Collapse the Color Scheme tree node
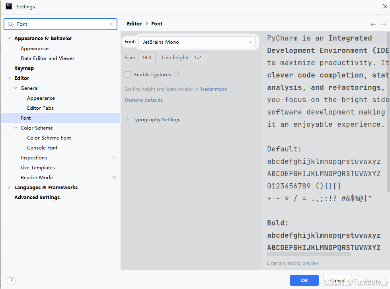This screenshot has height=289, width=390. [x=16, y=128]
